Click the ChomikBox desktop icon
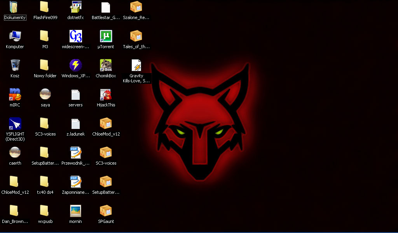Viewport: 398px width, 233px height. click(x=106, y=65)
